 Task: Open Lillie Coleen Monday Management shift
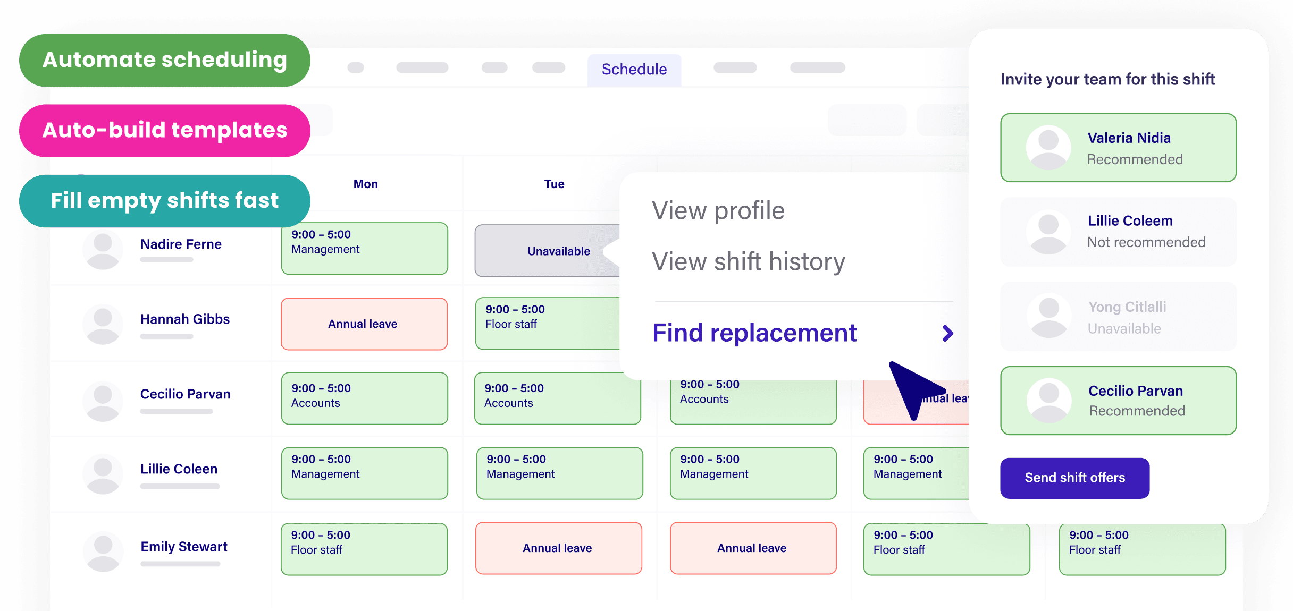[364, 473]
